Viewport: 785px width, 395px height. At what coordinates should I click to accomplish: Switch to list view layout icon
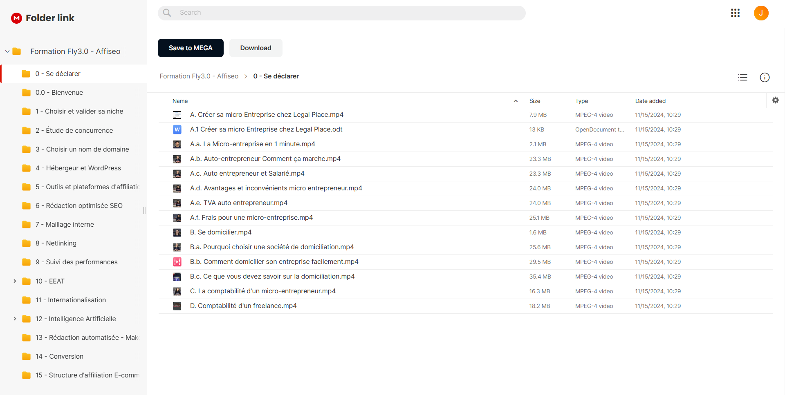point(742,77)
